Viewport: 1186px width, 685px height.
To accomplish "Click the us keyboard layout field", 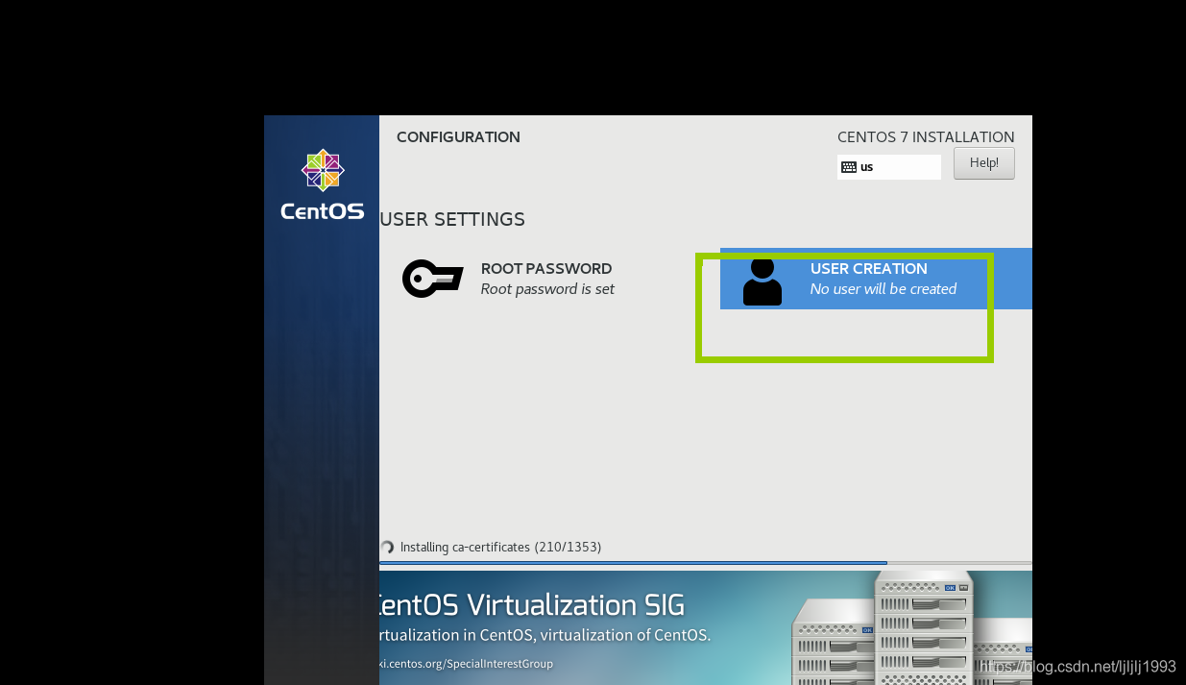I will pyautogui.click(x=889, y=167).
